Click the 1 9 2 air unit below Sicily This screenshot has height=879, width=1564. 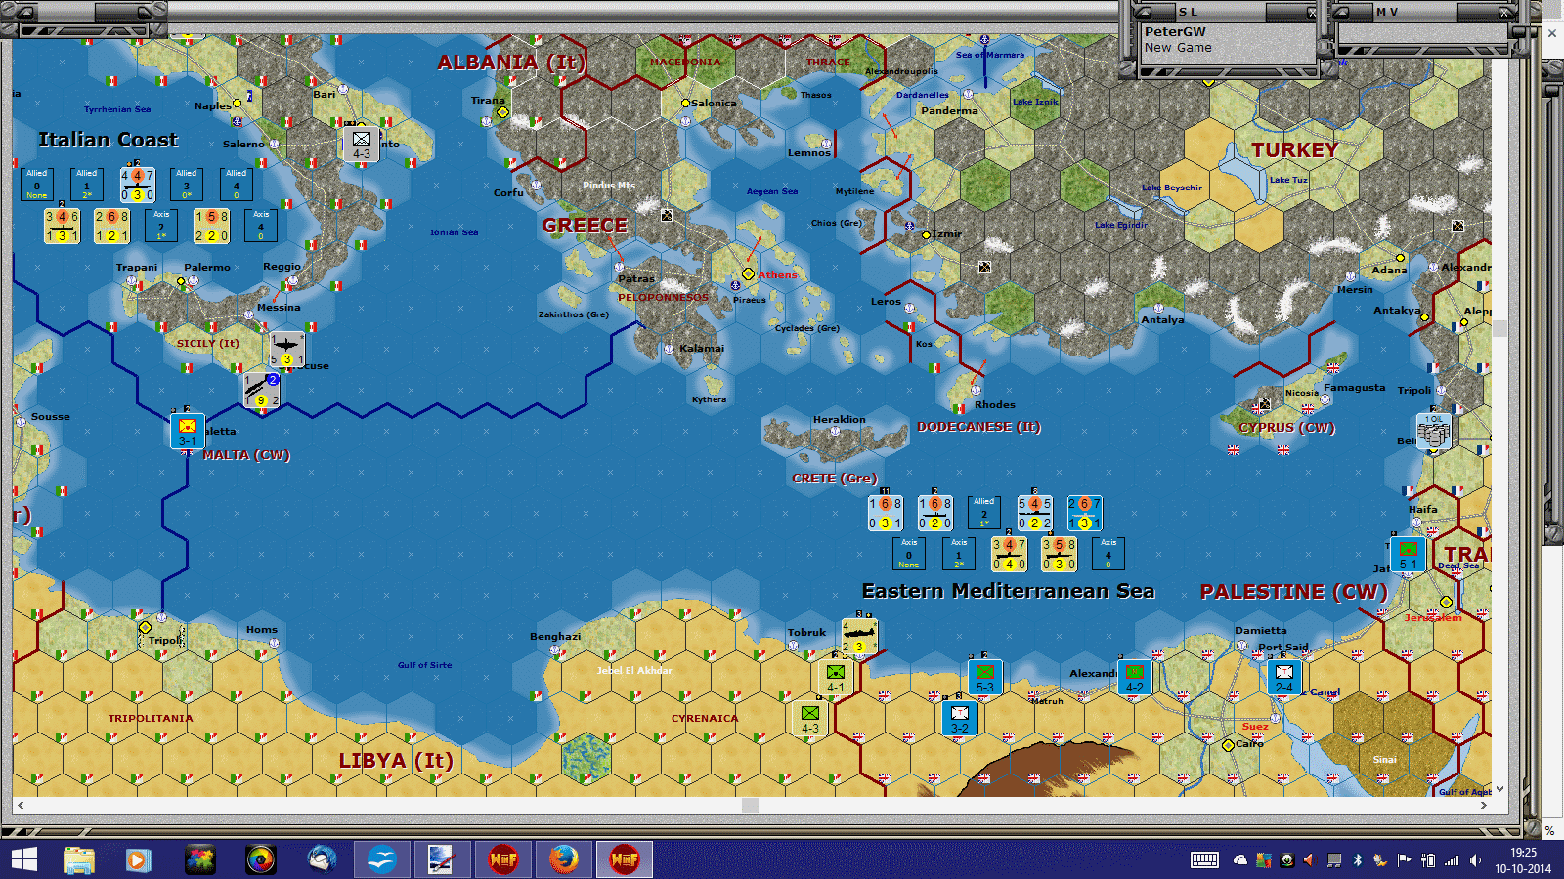261,390
